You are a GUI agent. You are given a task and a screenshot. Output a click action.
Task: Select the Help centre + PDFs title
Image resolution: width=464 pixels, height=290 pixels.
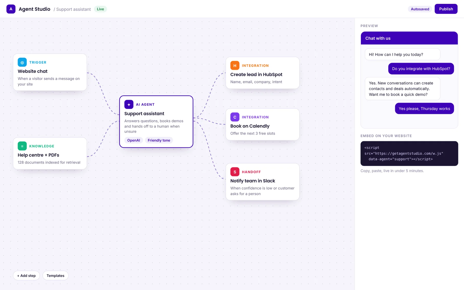[x=38, y=155]
